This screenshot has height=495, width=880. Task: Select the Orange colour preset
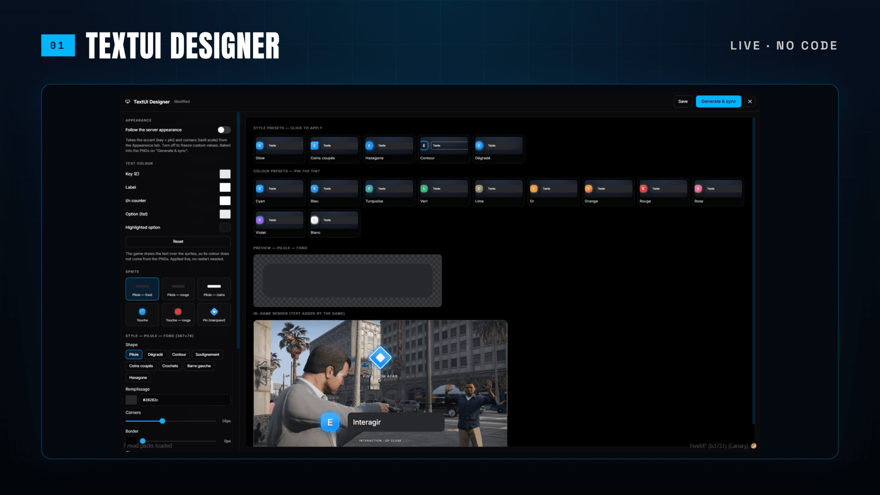(x=608, y=192)
